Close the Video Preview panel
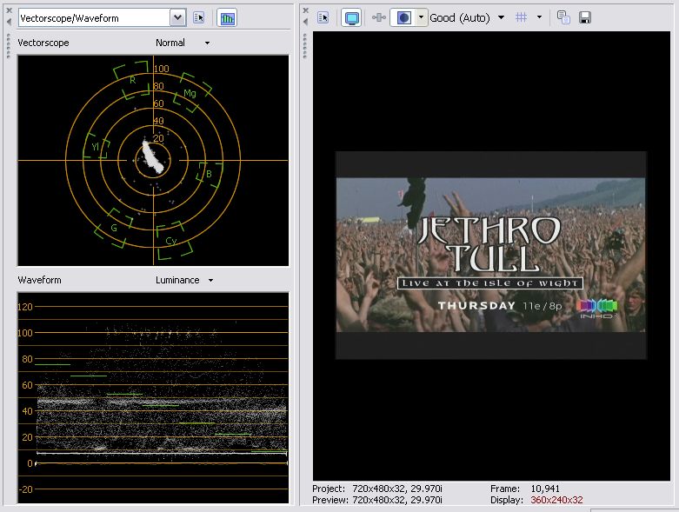679x512 pixels. pos(306,10)
